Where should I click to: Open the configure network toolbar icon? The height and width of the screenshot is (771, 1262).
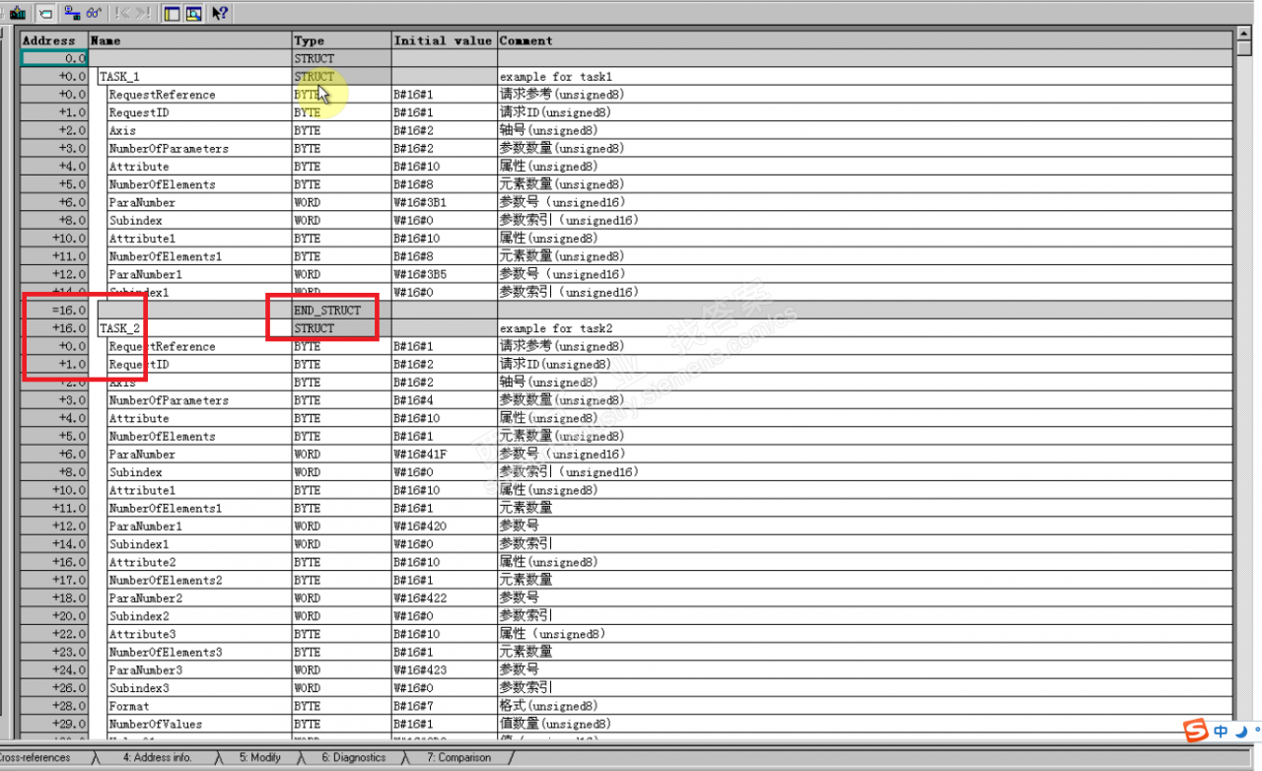(72, 13)
